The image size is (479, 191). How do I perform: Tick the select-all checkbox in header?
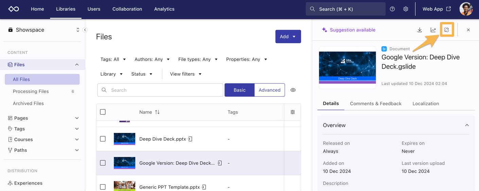click(x=103, y=112)
